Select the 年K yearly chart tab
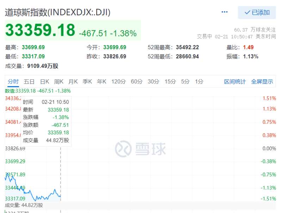This screenshot has height=213, width=282. [x=102, y=82]
